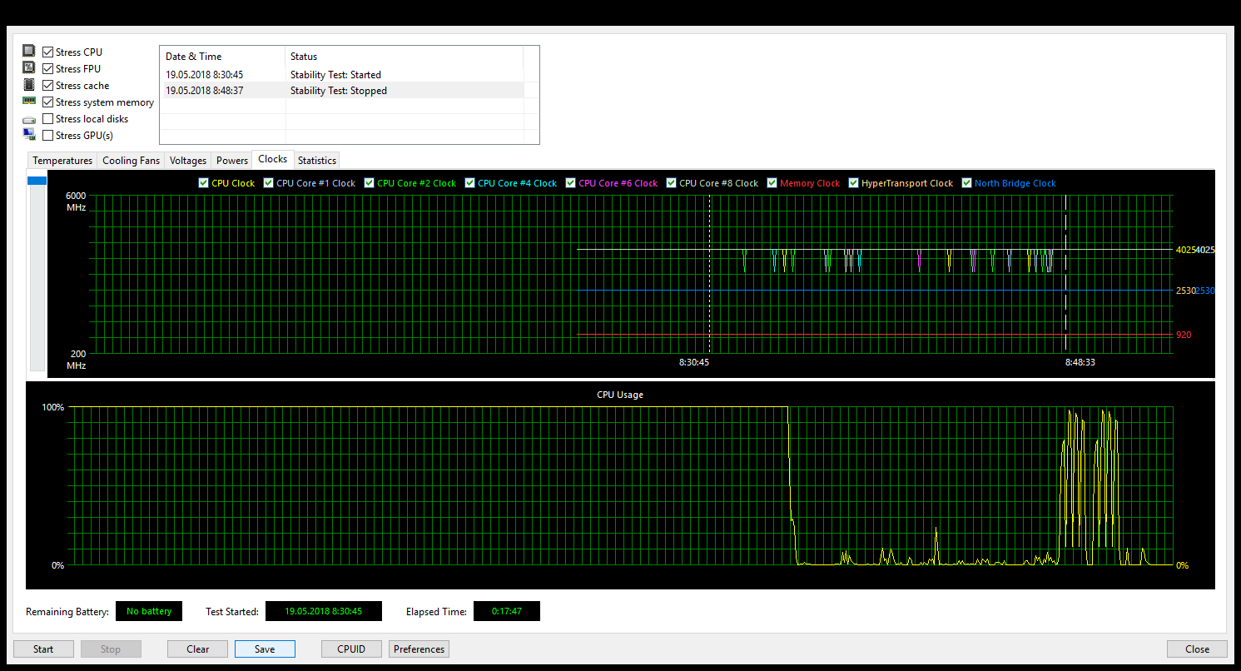Switch to the Temperatures tab
This screenshot has width=1241, height=671.
pyautogui.click(x=62, y=161)
